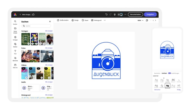This screenshot has width=188, height=106.
Task: Open Medien in the left sidebar
Action: [15, 45]
